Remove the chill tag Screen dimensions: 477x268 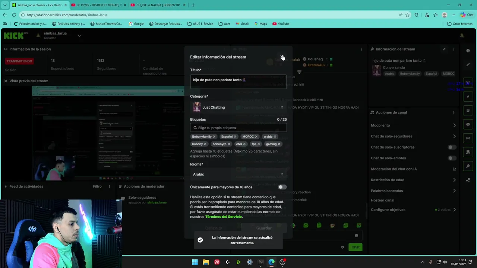pyautogui.click(x=245, y=144)
